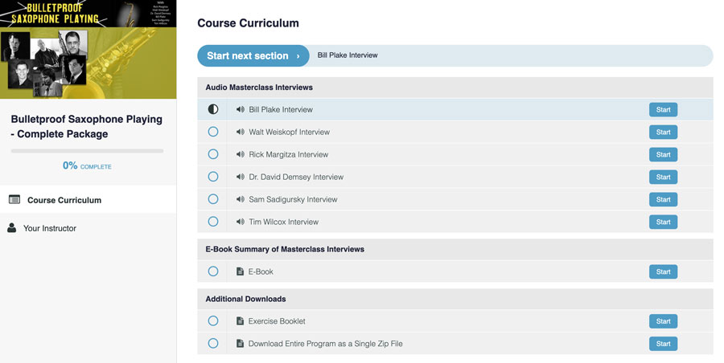This screenshot has width=724, height=363.
Task: Click the document icon beside Exercise Booklet
Action: [240, 321]
